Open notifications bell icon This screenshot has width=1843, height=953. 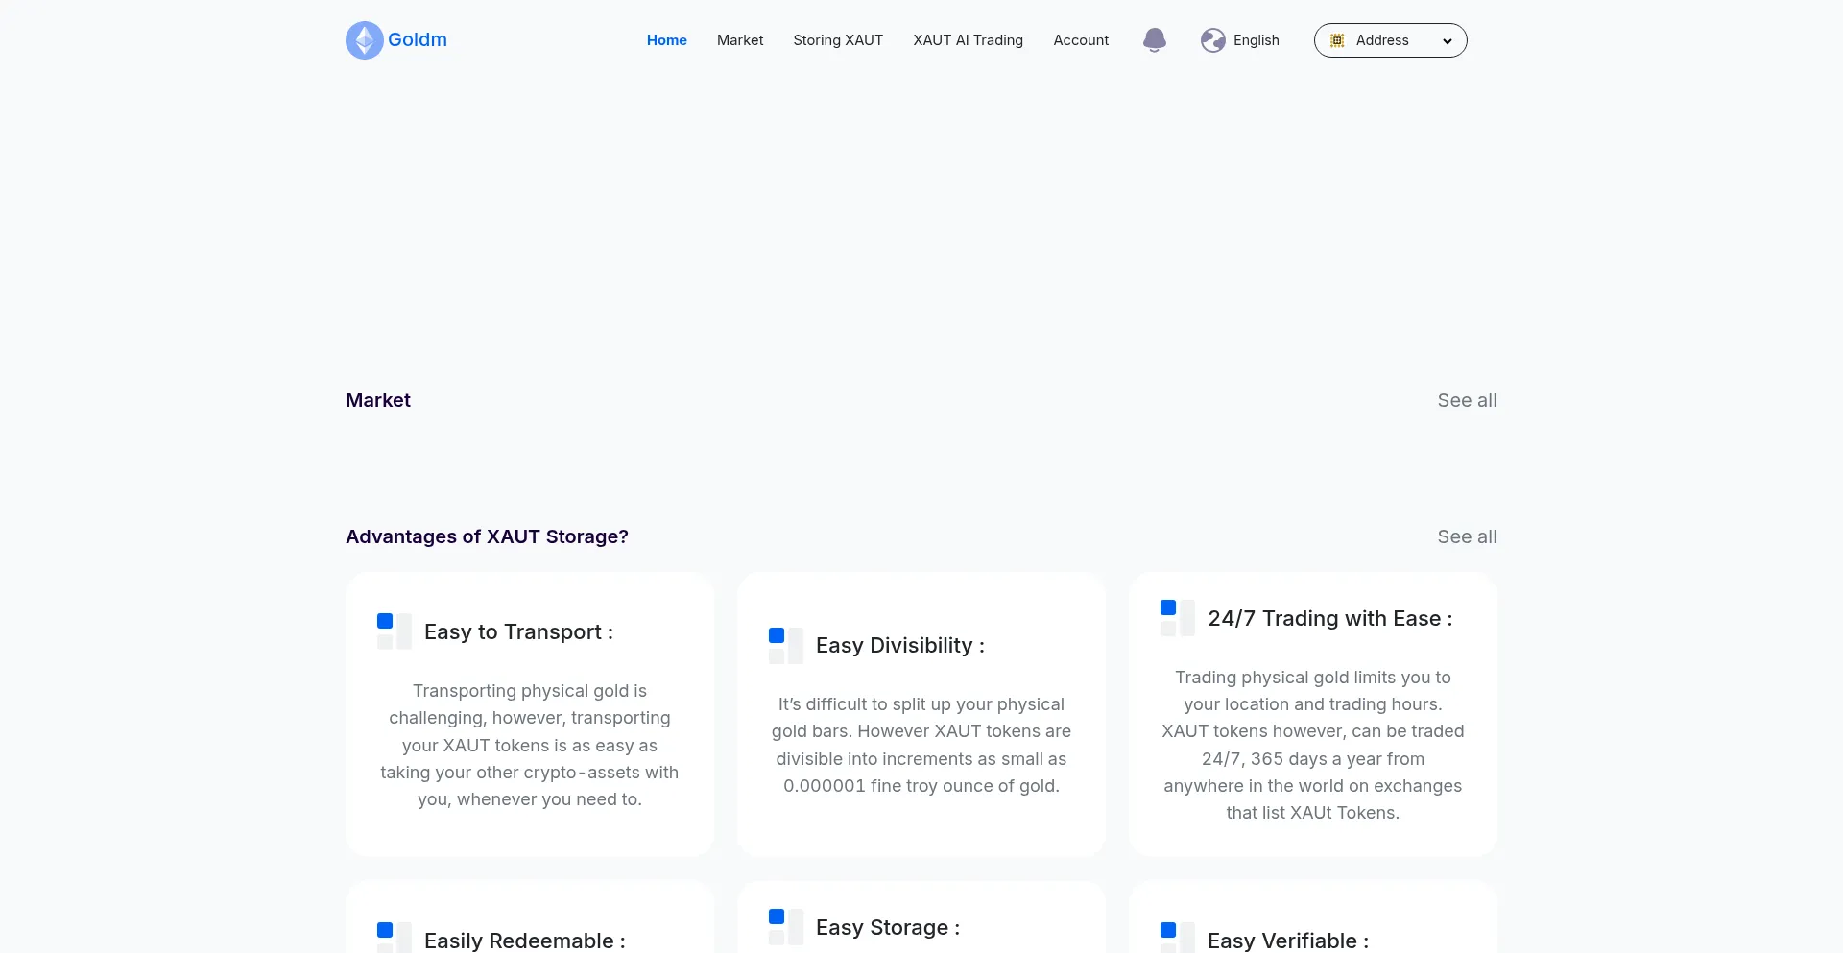1155,40
